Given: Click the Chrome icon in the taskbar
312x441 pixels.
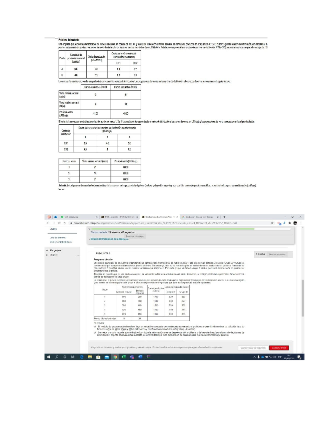Looking at the screenshot, I should [115, 357].
